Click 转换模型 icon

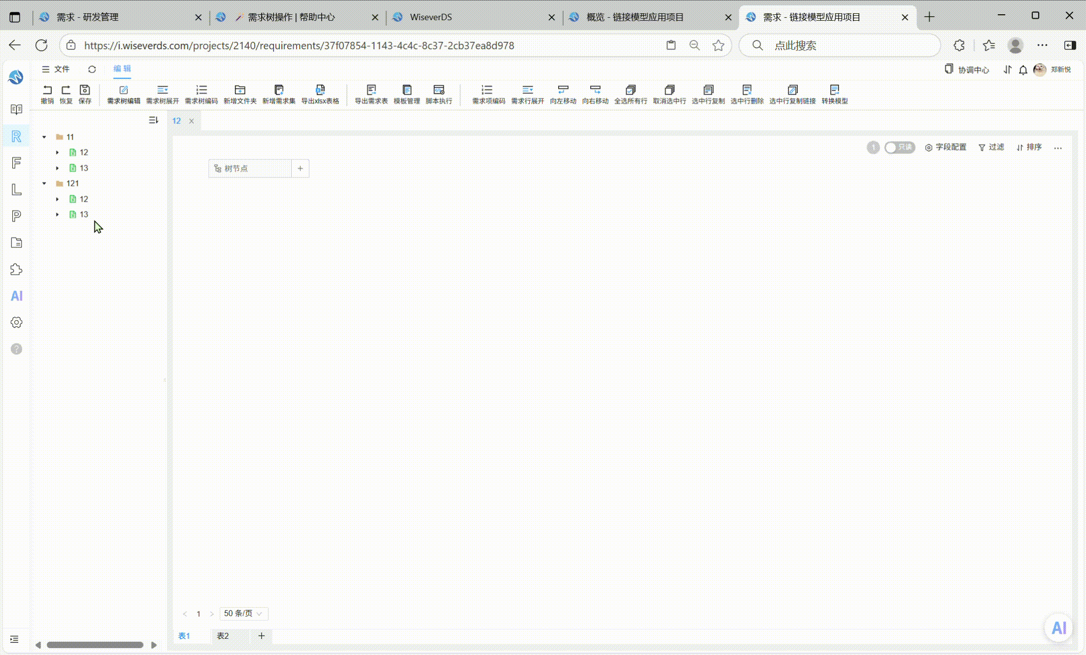click(x=835, y=90)
